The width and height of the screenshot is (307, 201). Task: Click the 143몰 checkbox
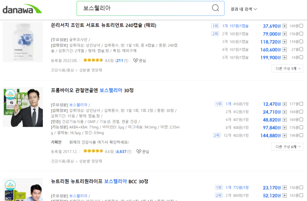(x=301, y=195)
